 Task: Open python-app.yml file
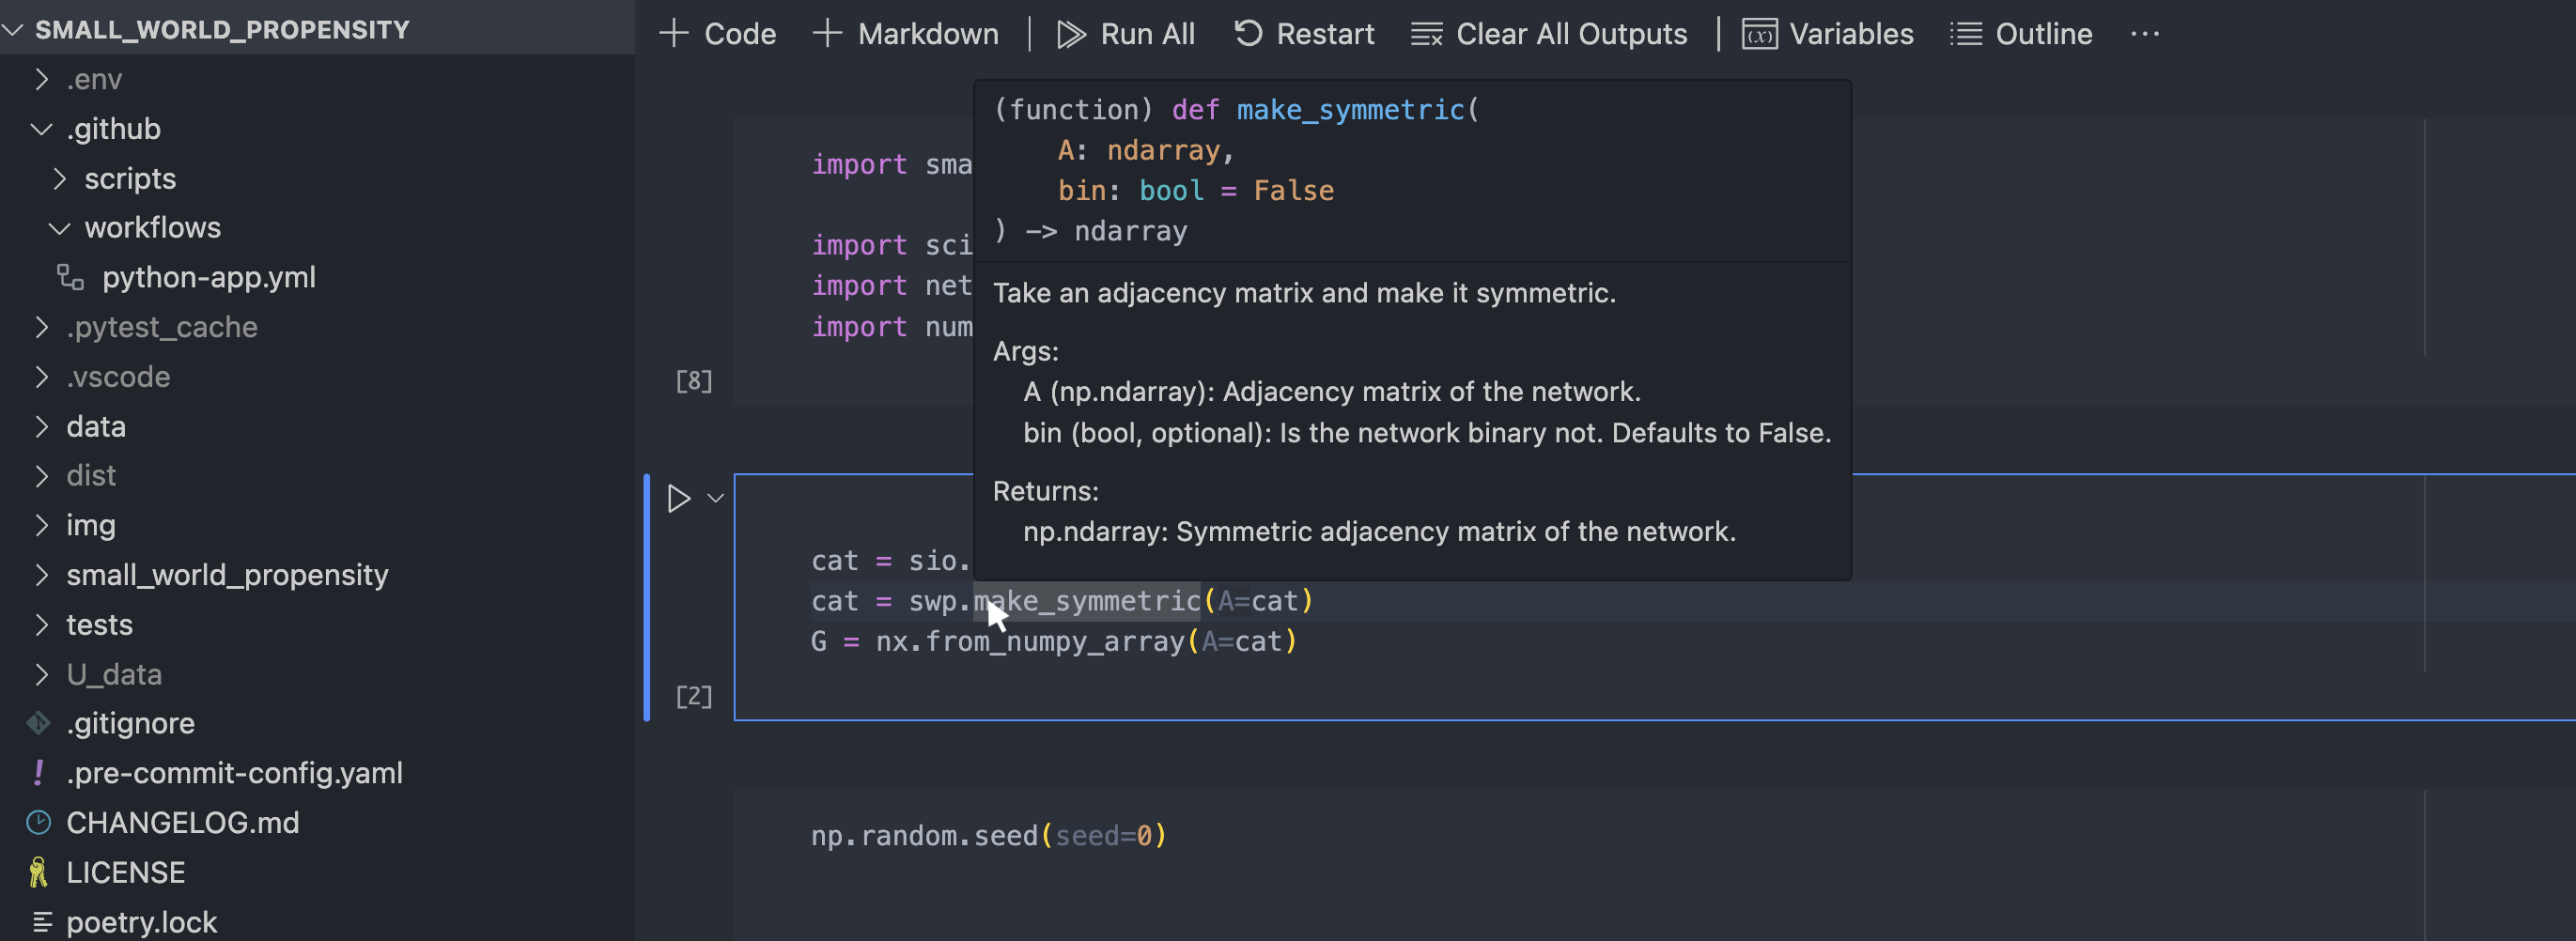point(208,277)
